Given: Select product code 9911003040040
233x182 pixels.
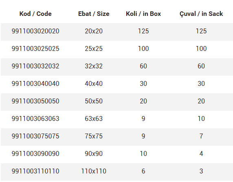Looking at the screenshot, I should pyautogui.click(x=35, y=83).
